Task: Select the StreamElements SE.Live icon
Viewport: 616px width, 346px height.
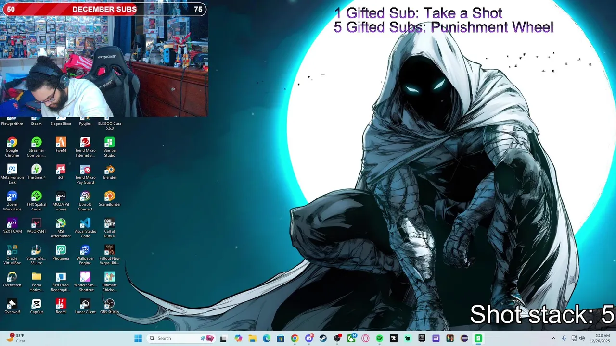Action: (36, 255)
